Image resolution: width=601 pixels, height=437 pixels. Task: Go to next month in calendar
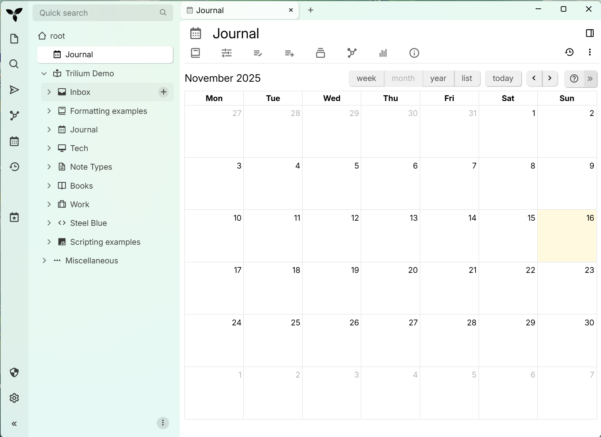(x=549, y=78)
